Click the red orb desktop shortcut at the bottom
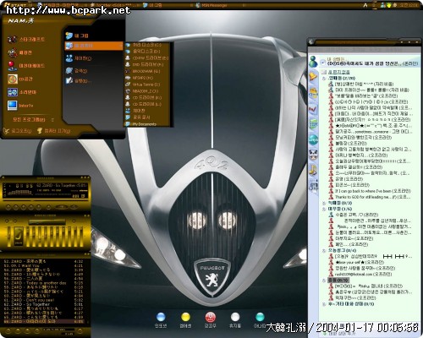The height and width of the screenshot is (338, 423). [x=210, y=317]
